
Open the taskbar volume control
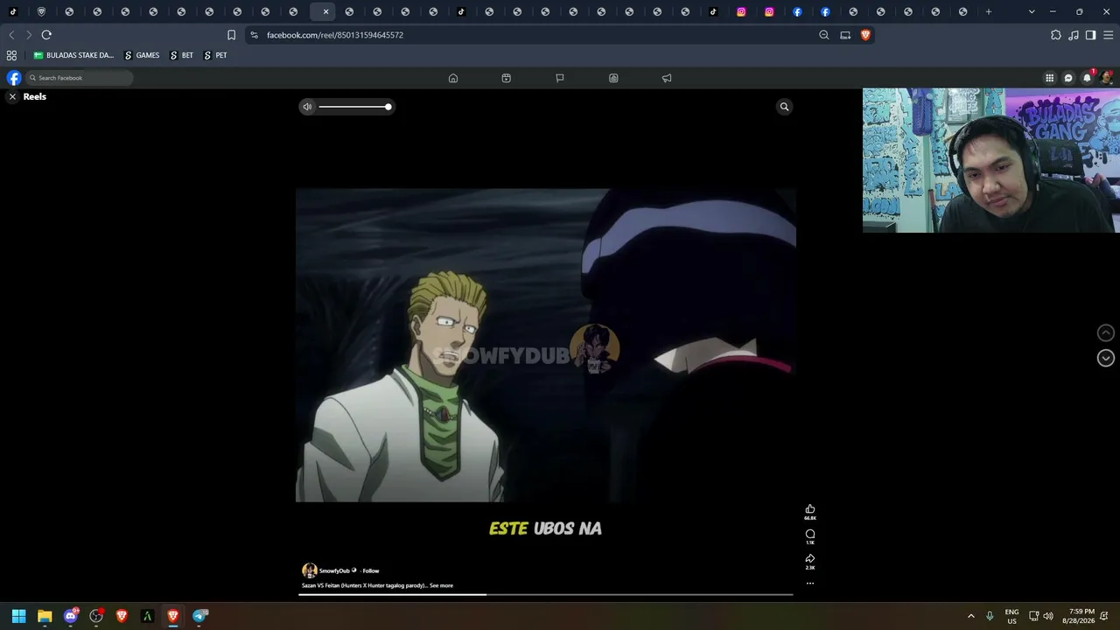click(x=1048, y=616)
